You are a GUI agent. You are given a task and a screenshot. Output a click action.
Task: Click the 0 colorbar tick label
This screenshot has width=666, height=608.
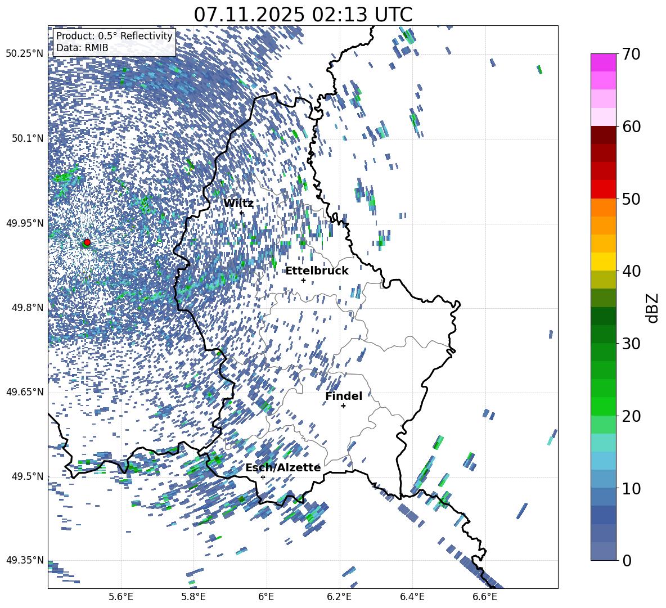627,560
